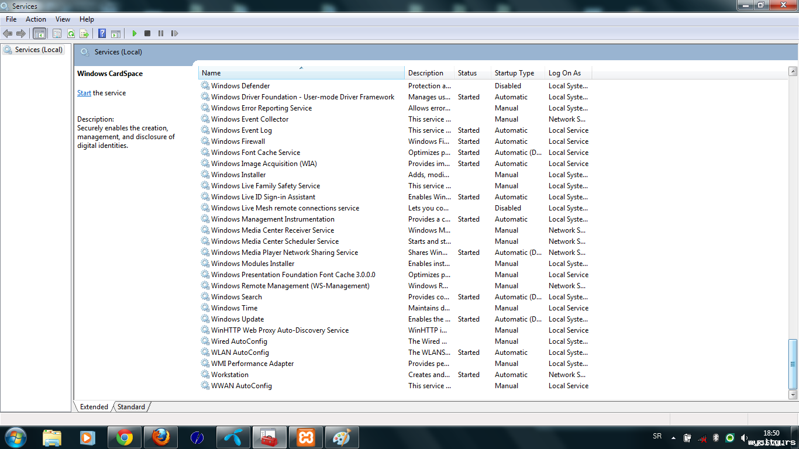Click the Forward arrow in the toolbar
Image resolution: width=799 pixels, height=449 pixels.
(21, 33)
